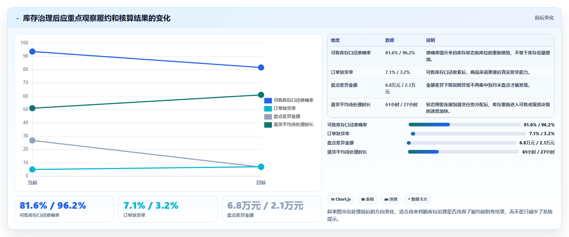Click the explanation about 准确率提升来自库存状态
Viewport: 569px width, 237px height.
(x=488, y=56)
